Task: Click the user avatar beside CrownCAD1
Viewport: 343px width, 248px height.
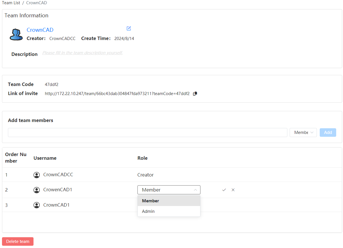Action: [37, 205]
